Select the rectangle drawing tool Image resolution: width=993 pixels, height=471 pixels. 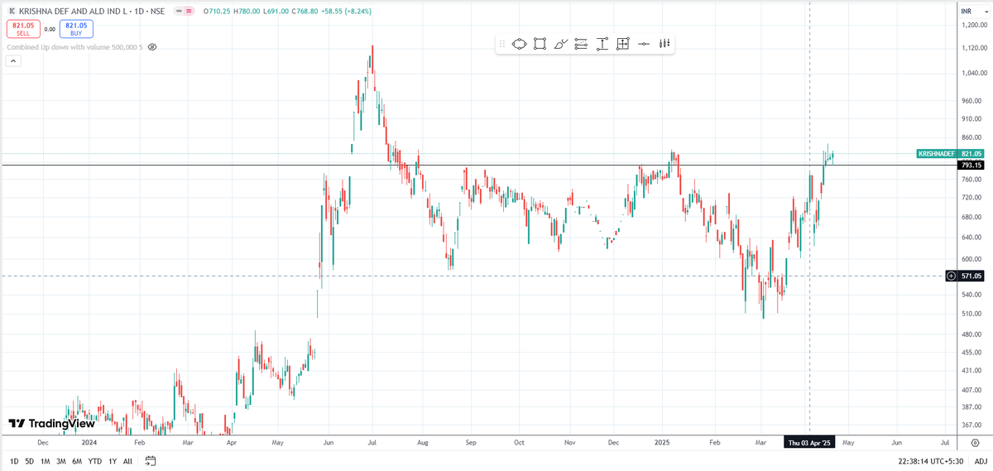click(540, 44)
